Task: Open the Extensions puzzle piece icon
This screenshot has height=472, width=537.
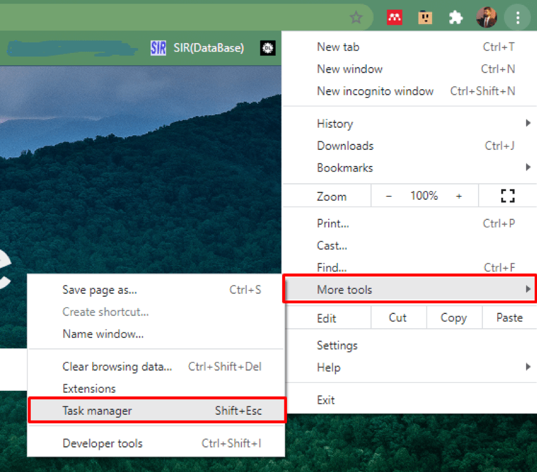Action: (456, 17)
